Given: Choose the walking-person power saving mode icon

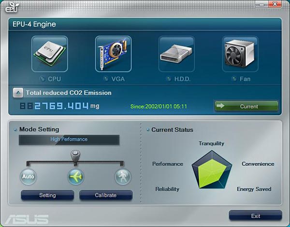Looking at the screenshot, I should tap(123, 177).
